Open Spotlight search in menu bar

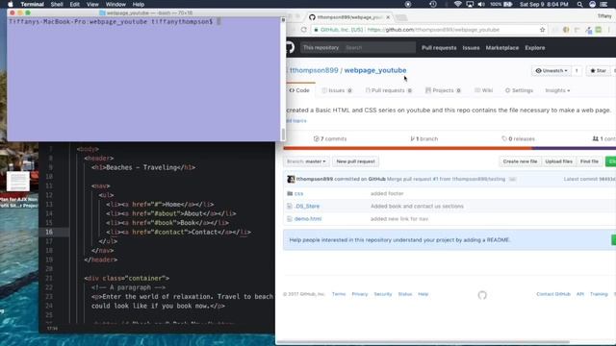579,4
